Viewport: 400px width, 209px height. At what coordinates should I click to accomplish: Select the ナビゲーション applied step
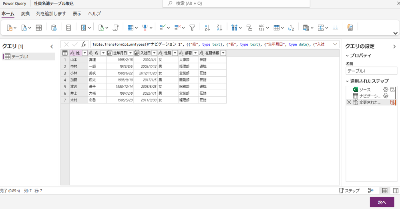(x=370, y=96)
